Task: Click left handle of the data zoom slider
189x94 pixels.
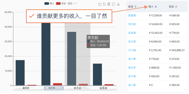Action: pos(45,88)
